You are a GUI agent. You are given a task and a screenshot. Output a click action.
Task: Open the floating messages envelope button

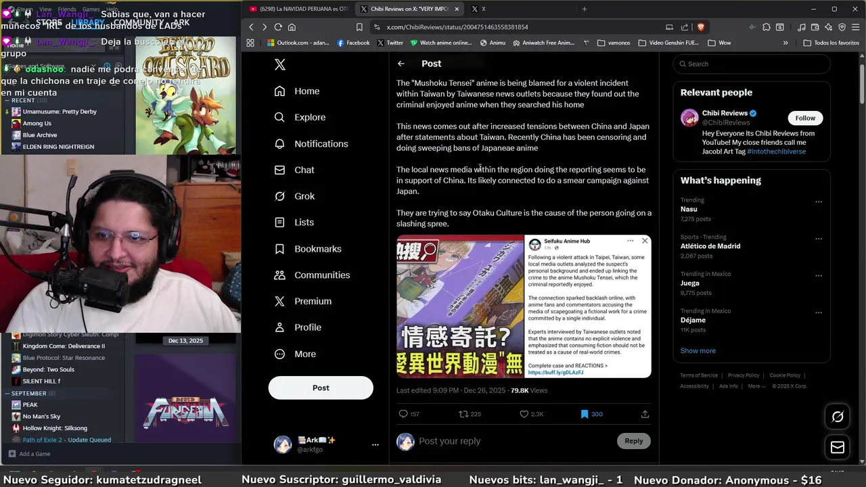pyautogui.click(x=838, y=447)
